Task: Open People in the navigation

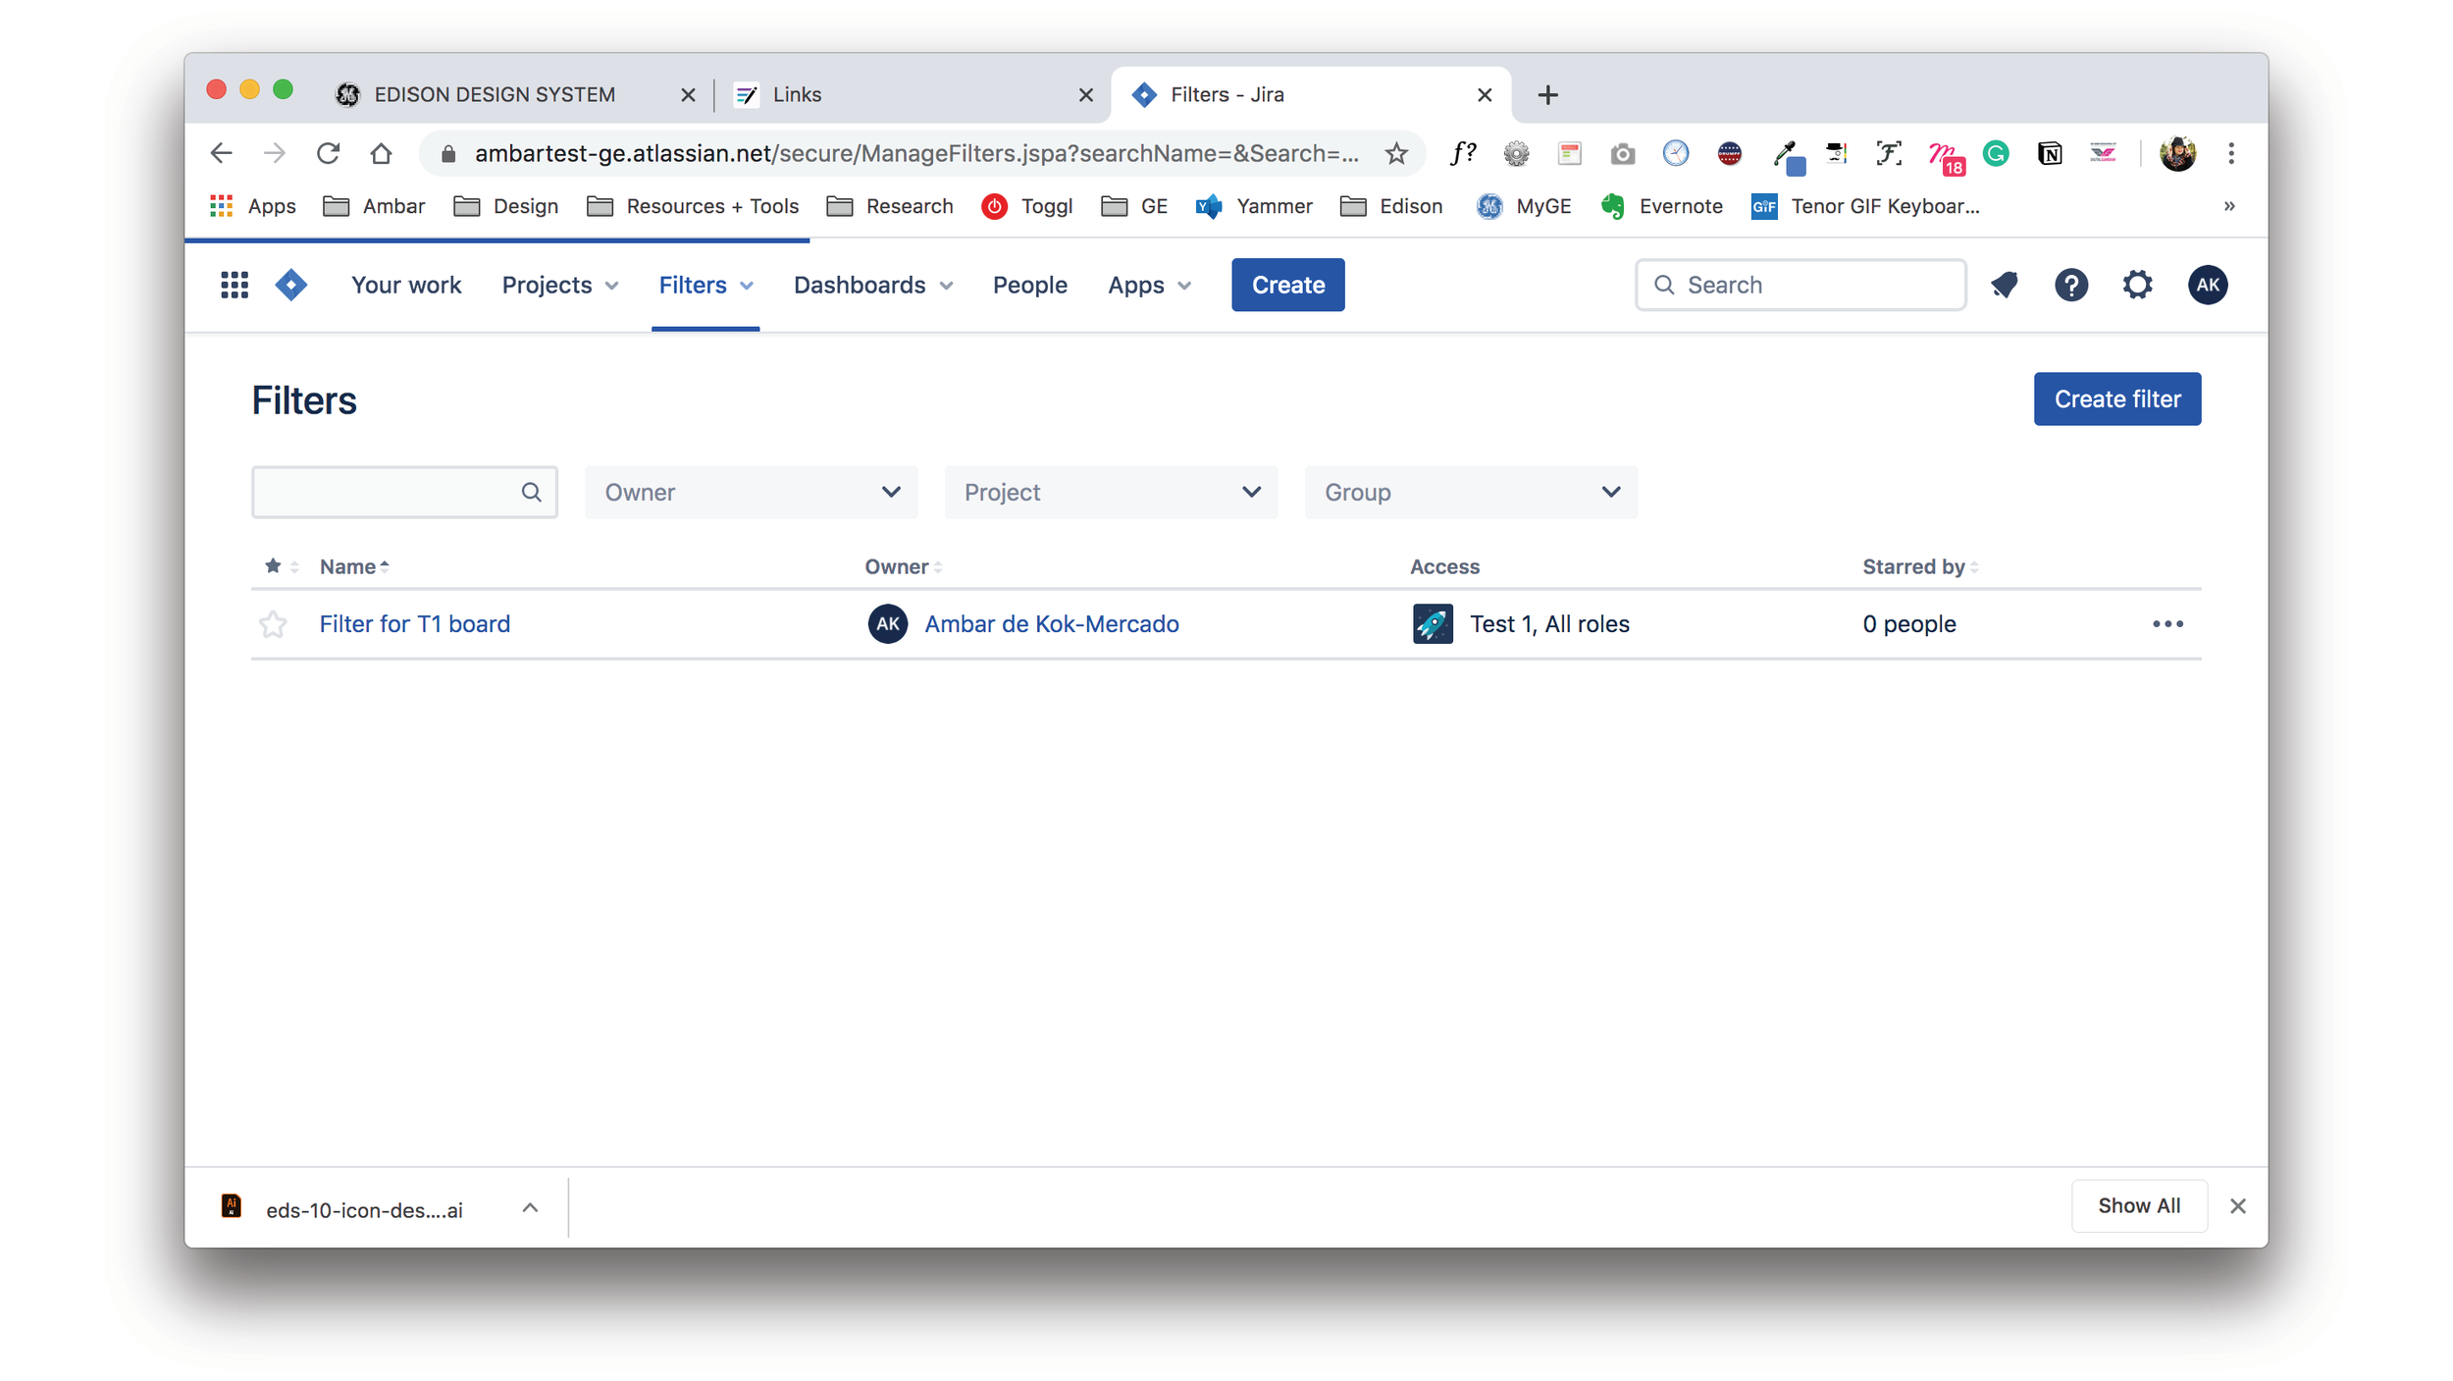Action: [x=1029, y=285]
